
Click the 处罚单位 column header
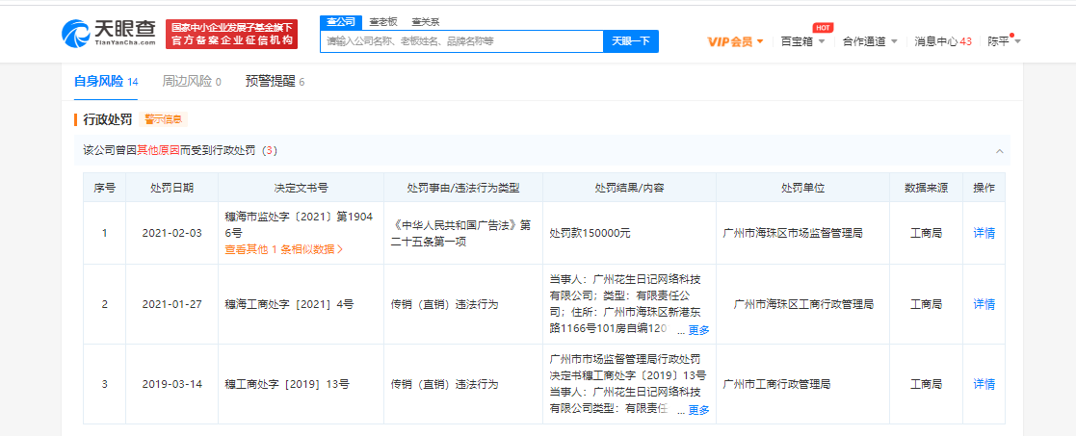[x=802, y=187]
